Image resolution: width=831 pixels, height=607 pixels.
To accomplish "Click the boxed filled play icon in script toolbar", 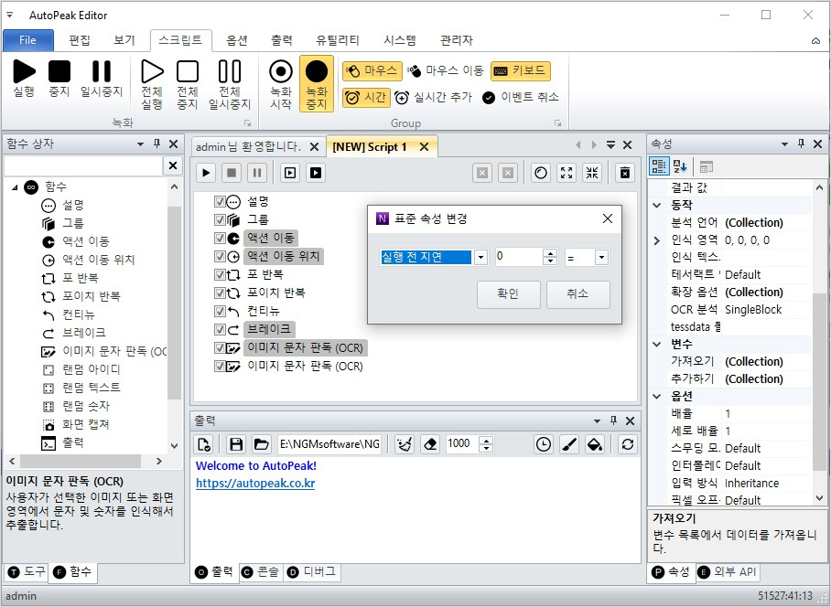I will (316, 173).
